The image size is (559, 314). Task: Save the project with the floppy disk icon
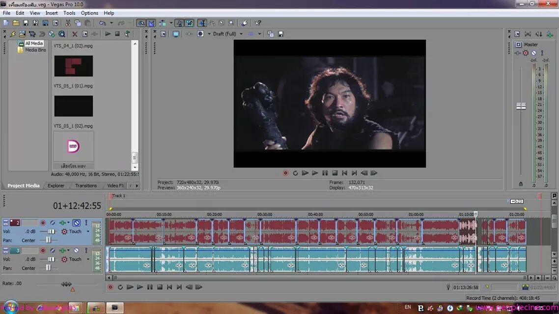pyautogui.click(x=26, y=23)
